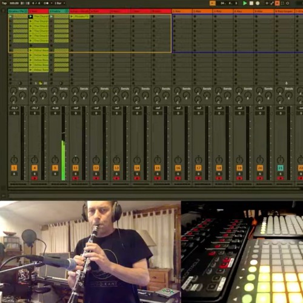Click the -73.7 readout on track 1
The height and width of the screenshot is (303, 303).
click(x=14, y=108)
